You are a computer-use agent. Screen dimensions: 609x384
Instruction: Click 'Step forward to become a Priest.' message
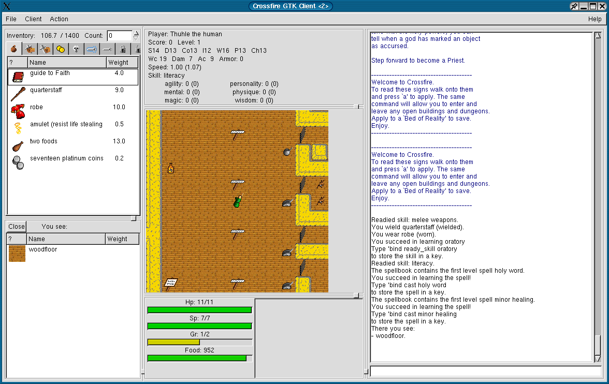point(418,61)
